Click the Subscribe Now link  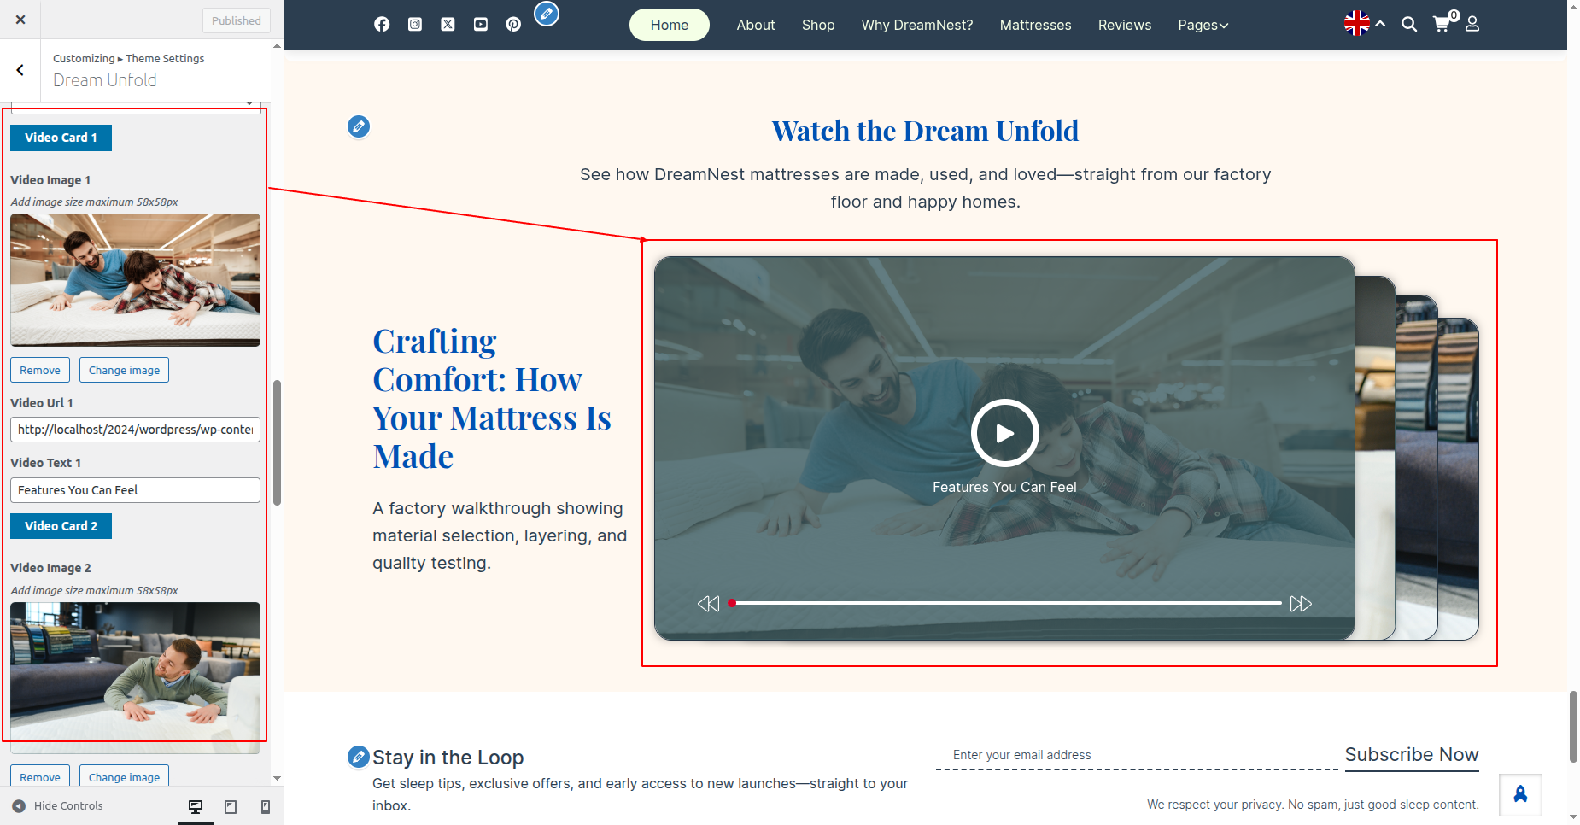click(1411, 755)
